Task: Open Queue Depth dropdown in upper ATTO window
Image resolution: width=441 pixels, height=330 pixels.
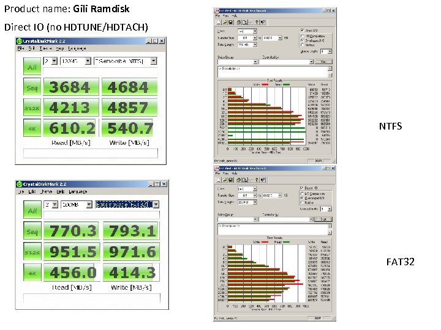Action: (x=330, y=51)
